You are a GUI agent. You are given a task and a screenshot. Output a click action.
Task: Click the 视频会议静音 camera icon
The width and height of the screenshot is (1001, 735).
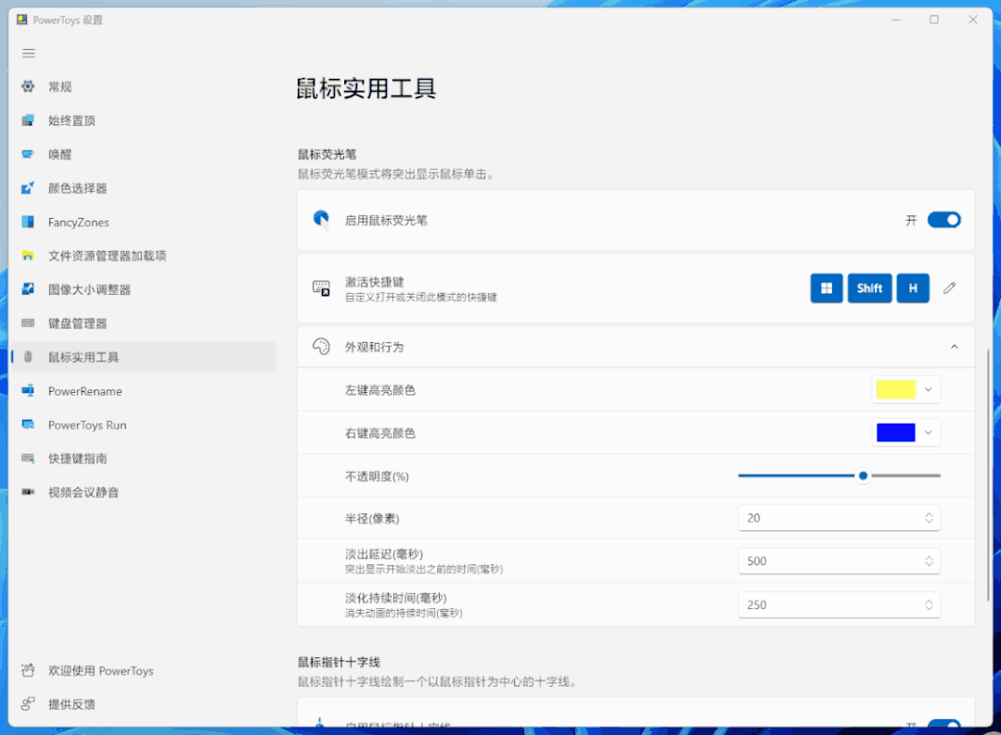pyautogui.click(x=28, y=492)
